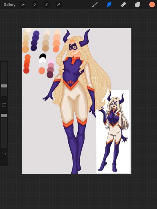Image resolution: width=157 pixels, height=209 pixels.
Task: Open the Actions wrench menu
Action: point(23,4)
